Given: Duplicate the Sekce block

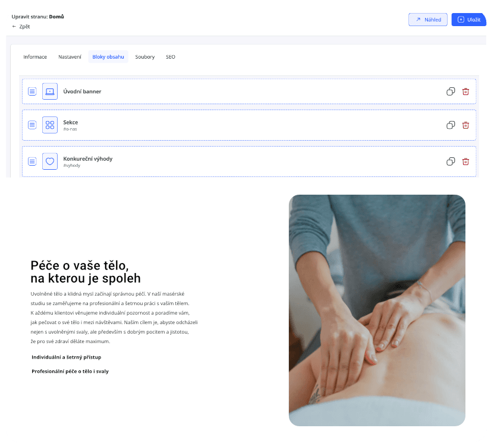Looking at the screenshot, I should pos(451,125).
